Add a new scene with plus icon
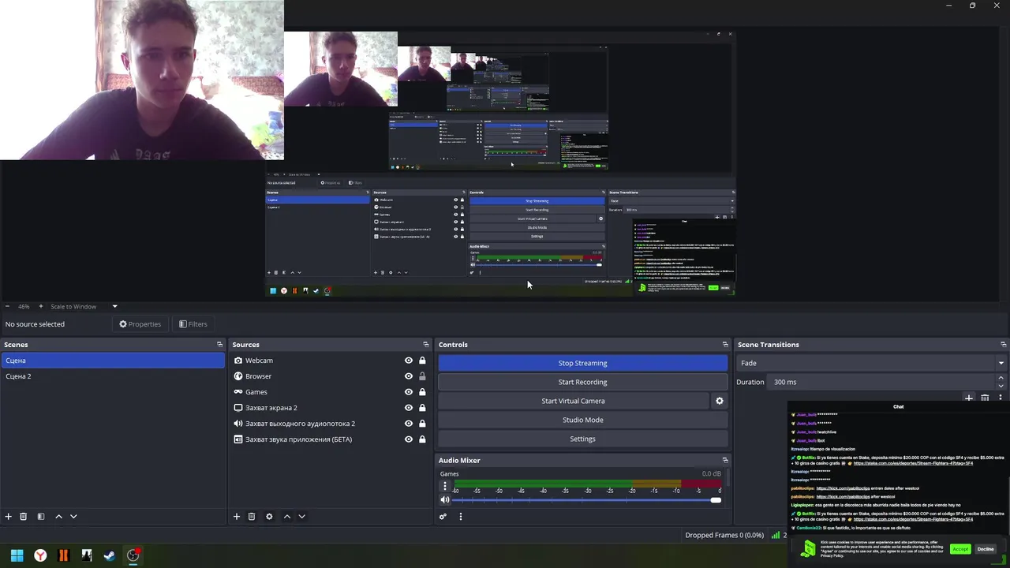This screenshot has width=1010, height=568. pos(9,517)
